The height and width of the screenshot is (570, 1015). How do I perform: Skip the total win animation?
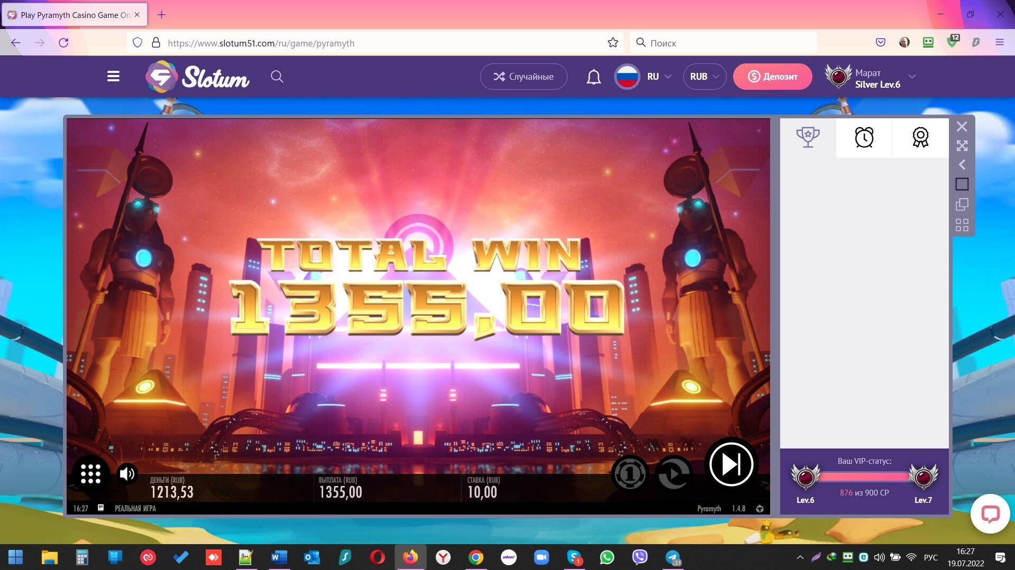pyautogui.click(x=731, y=465)
